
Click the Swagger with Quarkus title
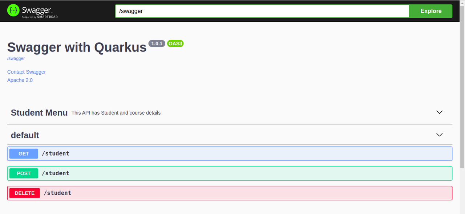tap(77, 47)
